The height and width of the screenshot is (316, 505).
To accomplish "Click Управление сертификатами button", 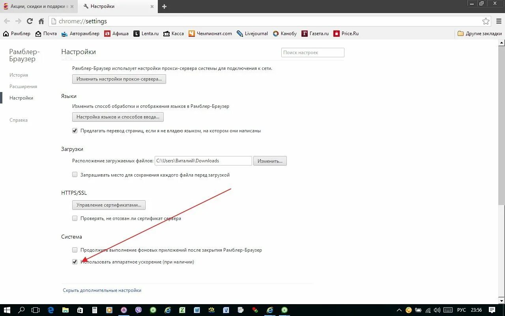I will [x=109, y=205].
